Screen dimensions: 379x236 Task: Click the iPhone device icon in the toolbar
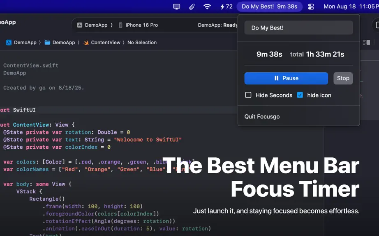click(x=120, y=25)
